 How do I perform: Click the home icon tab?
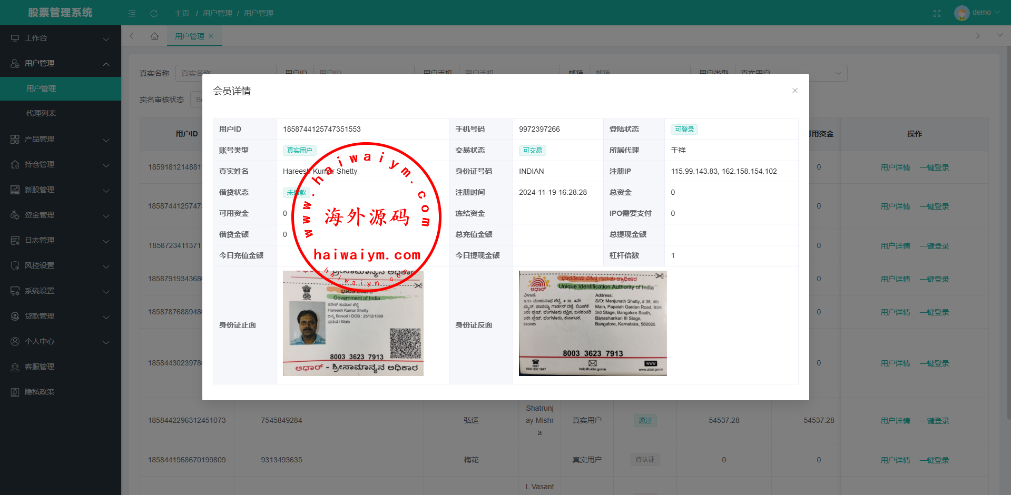coord(154,36)
